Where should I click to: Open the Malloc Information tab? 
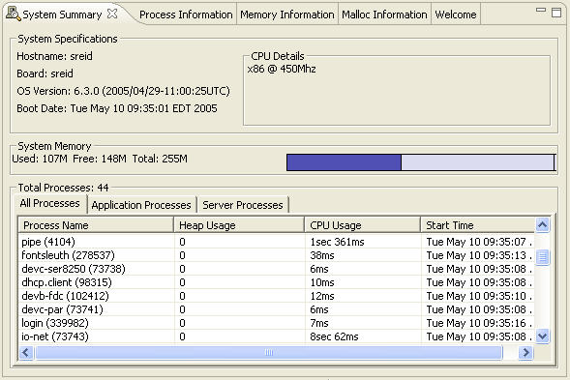(x=384, y=15)
